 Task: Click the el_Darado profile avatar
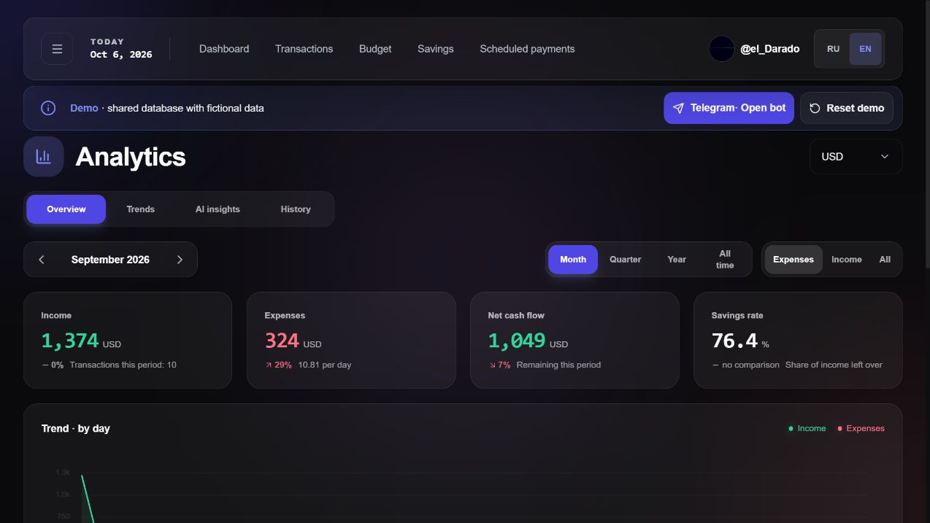721,49
